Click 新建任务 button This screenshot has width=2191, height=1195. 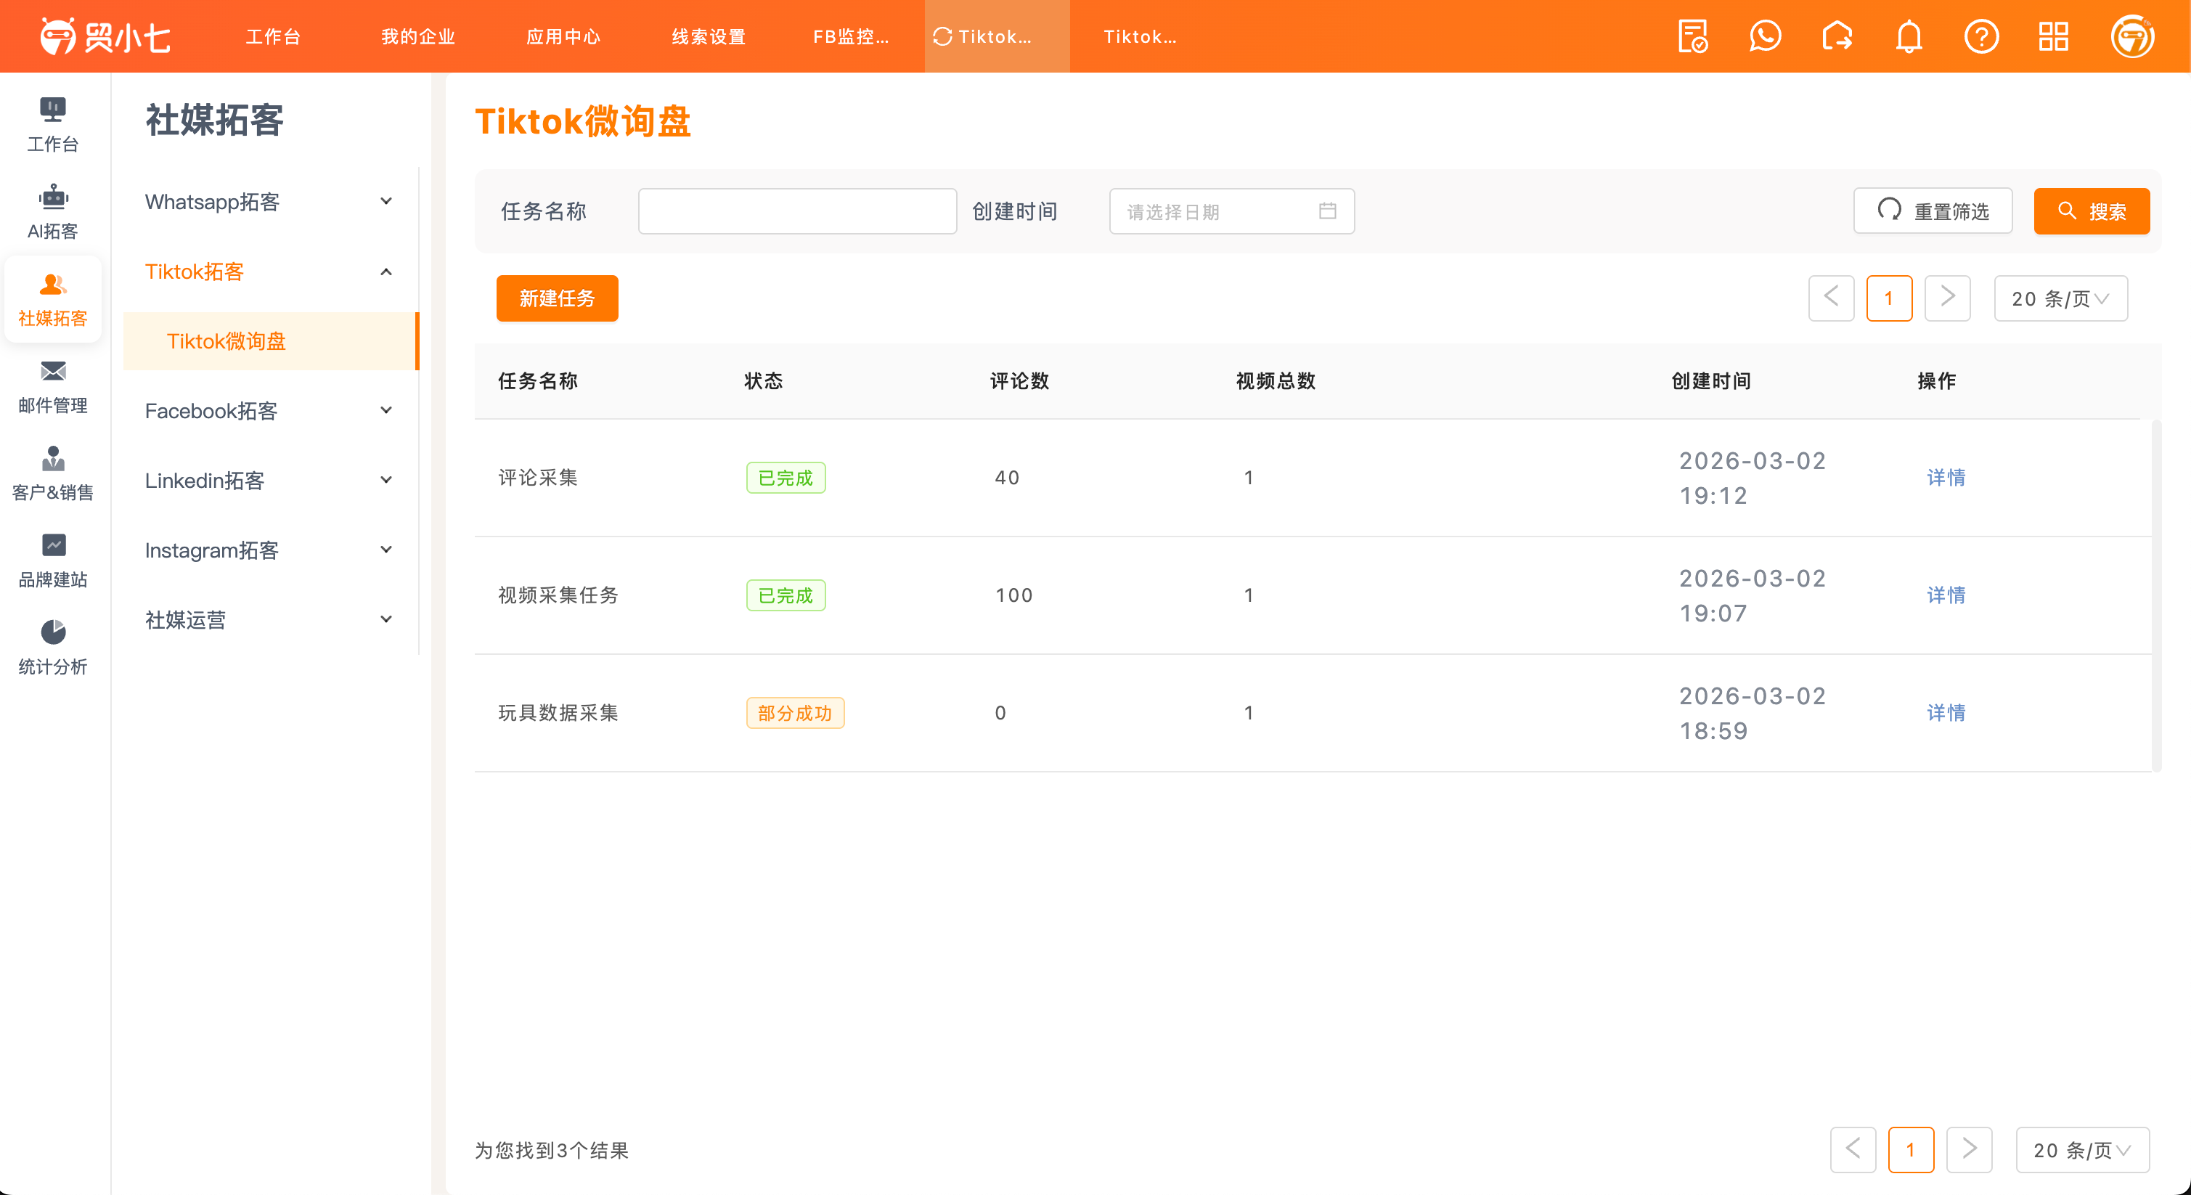coord(557,298)
